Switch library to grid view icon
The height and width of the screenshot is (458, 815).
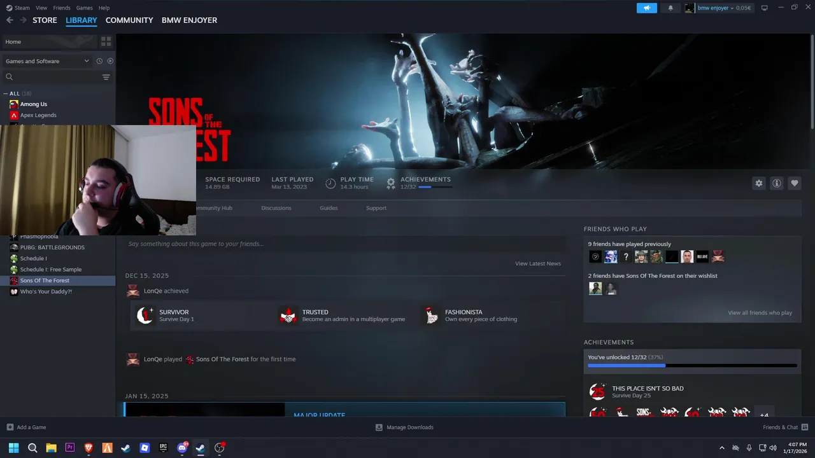point(106,41)
